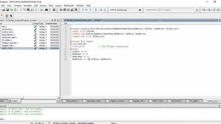Click 'Ln: 14 Col: 14' in status bar
Image resolution: width=221 pixels, height=124 pixels.
point(37,123)
